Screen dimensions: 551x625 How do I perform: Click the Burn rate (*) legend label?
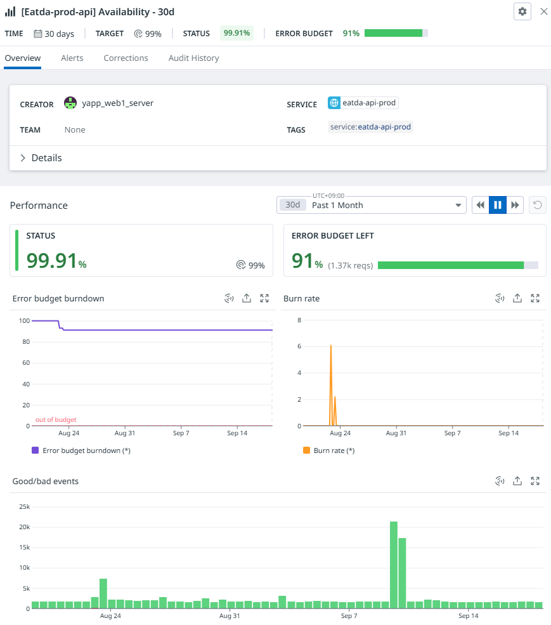click(x=334, y=451)
